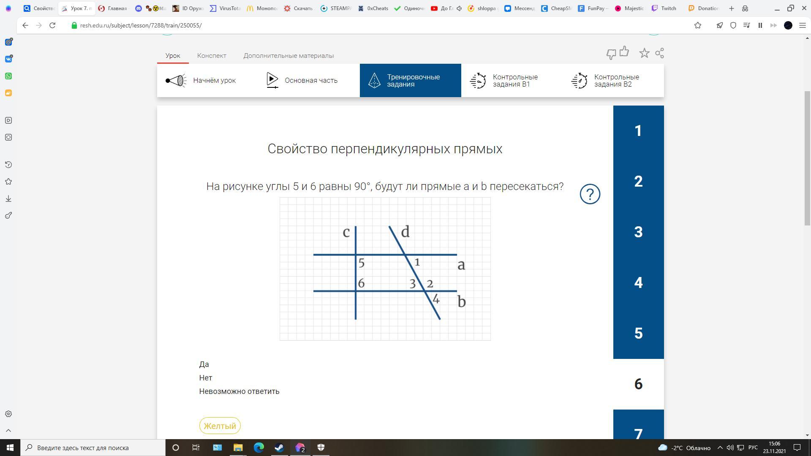
Task: Select answer option Да
Action: pos(204,364)
